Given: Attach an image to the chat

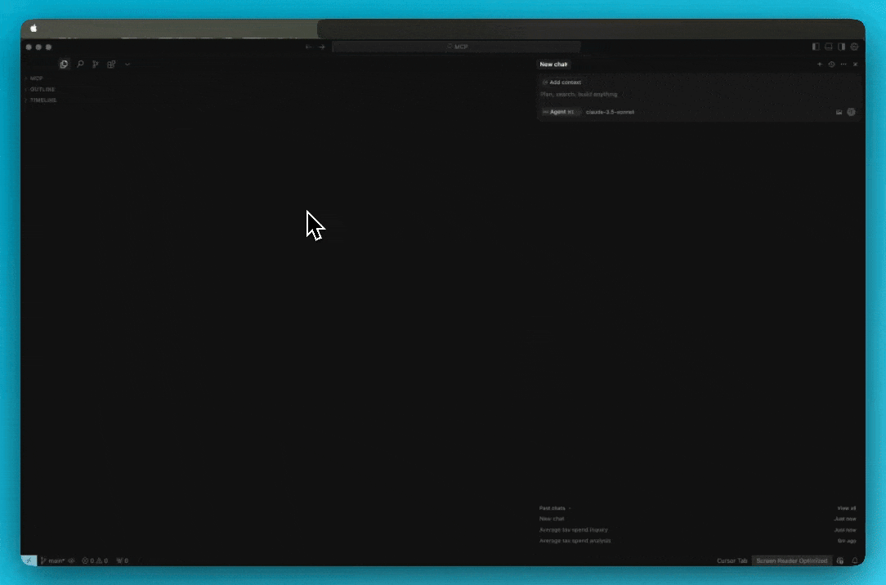Looking at the screenshot, I should point(839,112).
